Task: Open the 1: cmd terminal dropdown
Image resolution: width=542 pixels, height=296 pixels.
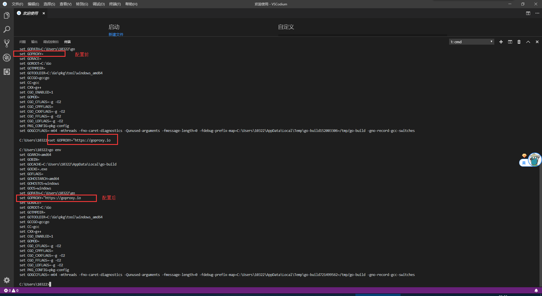Action: coord(471,42)
